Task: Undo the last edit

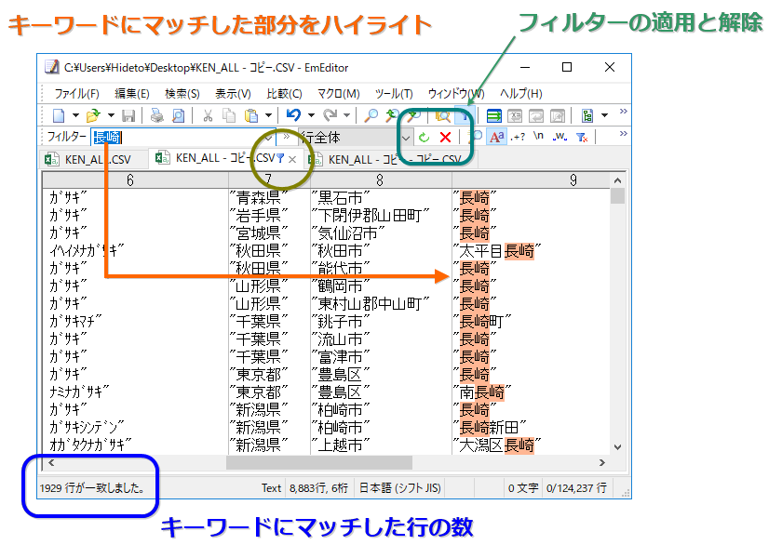Action: [292, 113]
